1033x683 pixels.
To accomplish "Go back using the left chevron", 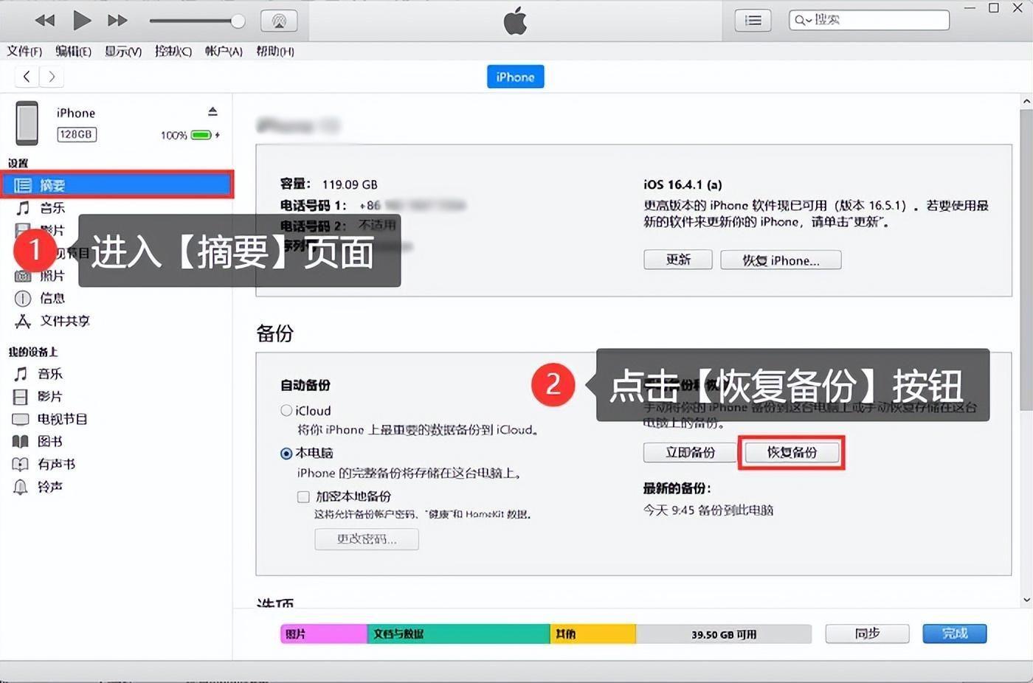I will click(27, 76).
